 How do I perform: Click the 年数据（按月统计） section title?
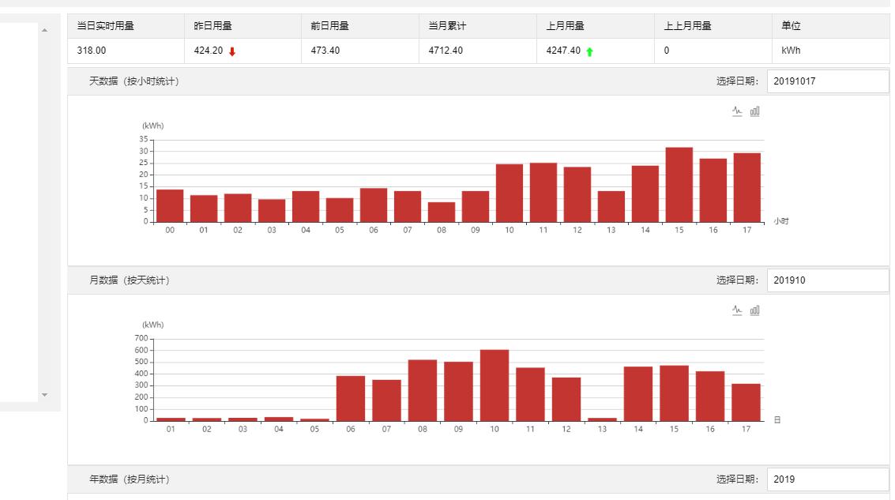click(x=129, y=479)
